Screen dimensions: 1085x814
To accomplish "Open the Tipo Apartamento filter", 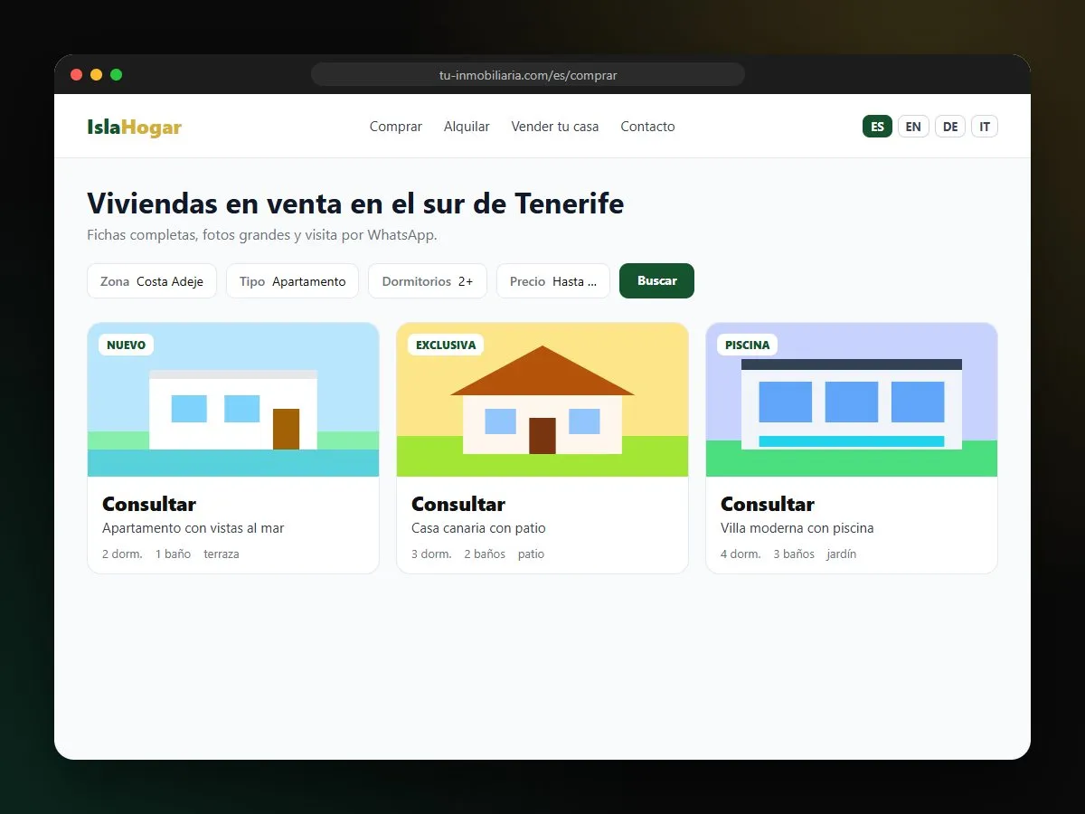I will point(292,281).
